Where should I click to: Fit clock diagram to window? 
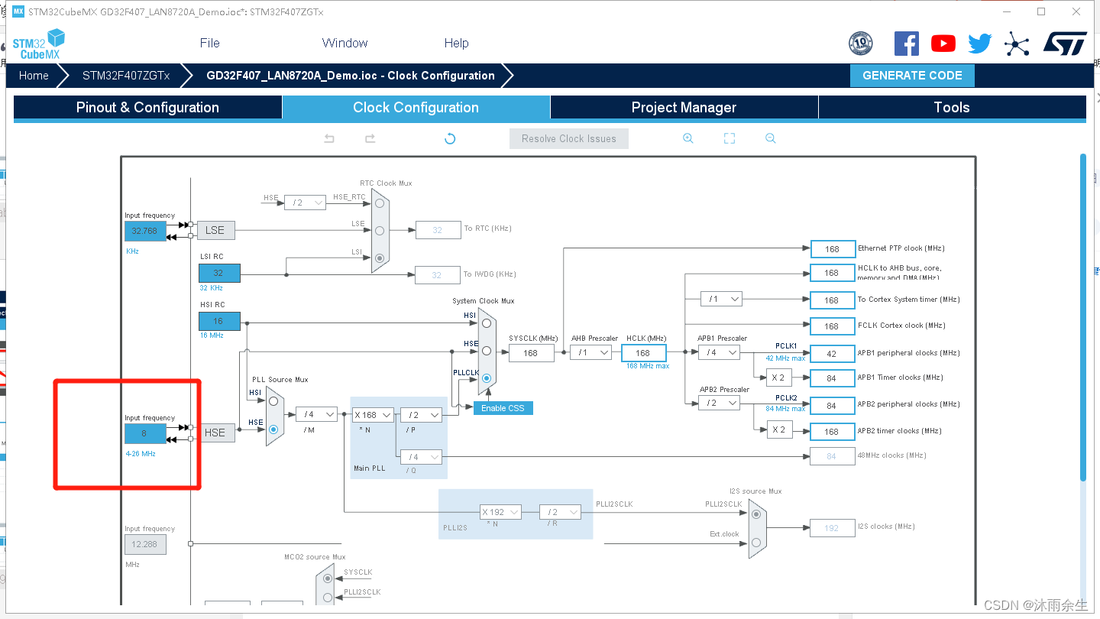(730, 138)
